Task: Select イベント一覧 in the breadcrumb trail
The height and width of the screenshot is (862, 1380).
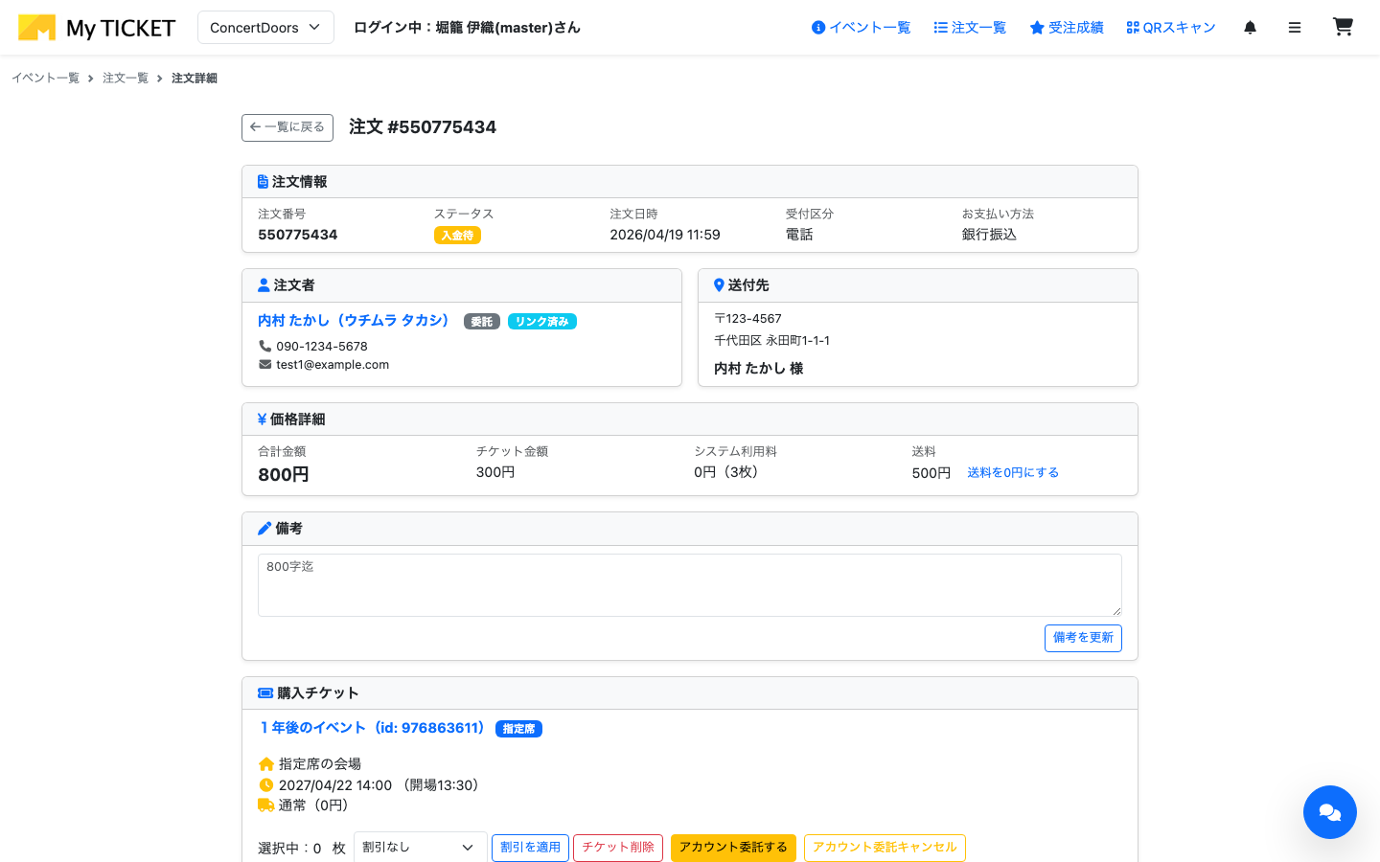Action: pos(45,78)
